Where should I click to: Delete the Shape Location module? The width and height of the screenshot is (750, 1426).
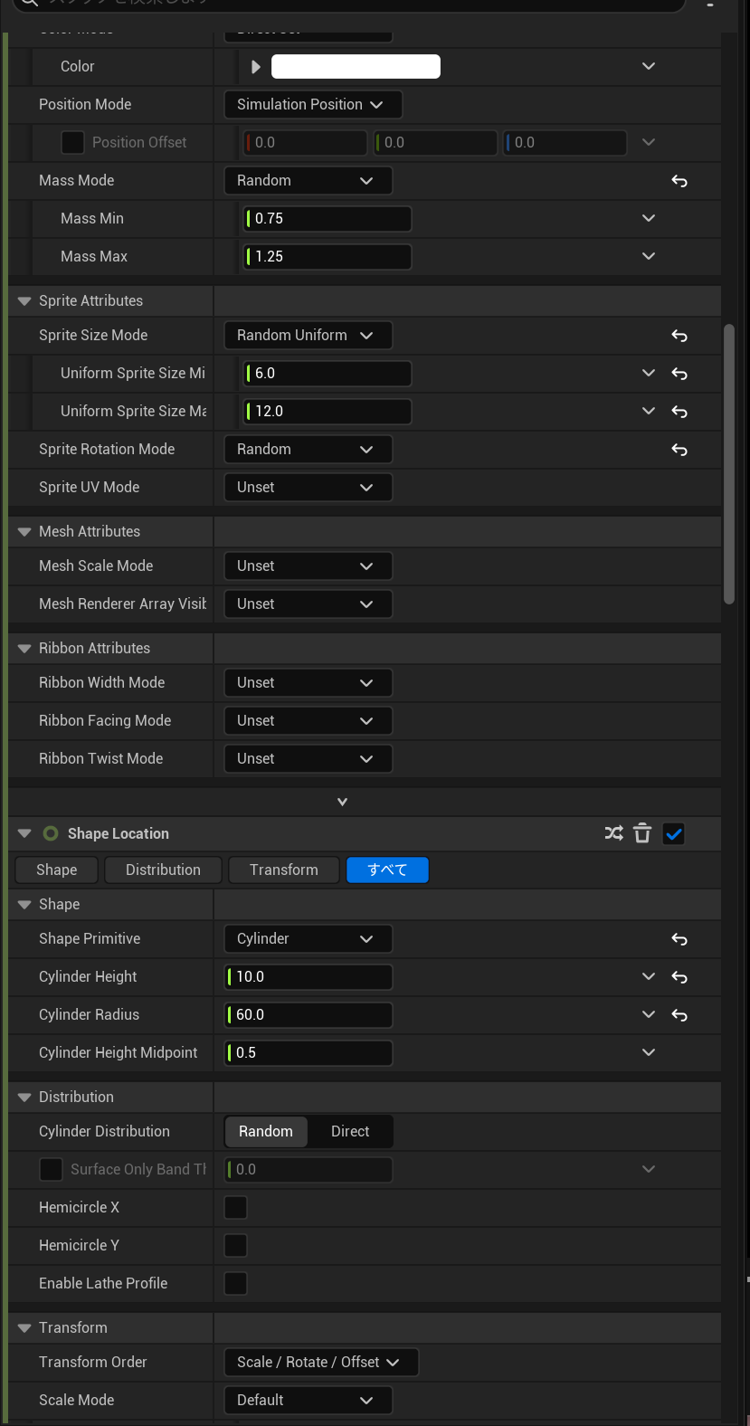(x=642, y=833)
